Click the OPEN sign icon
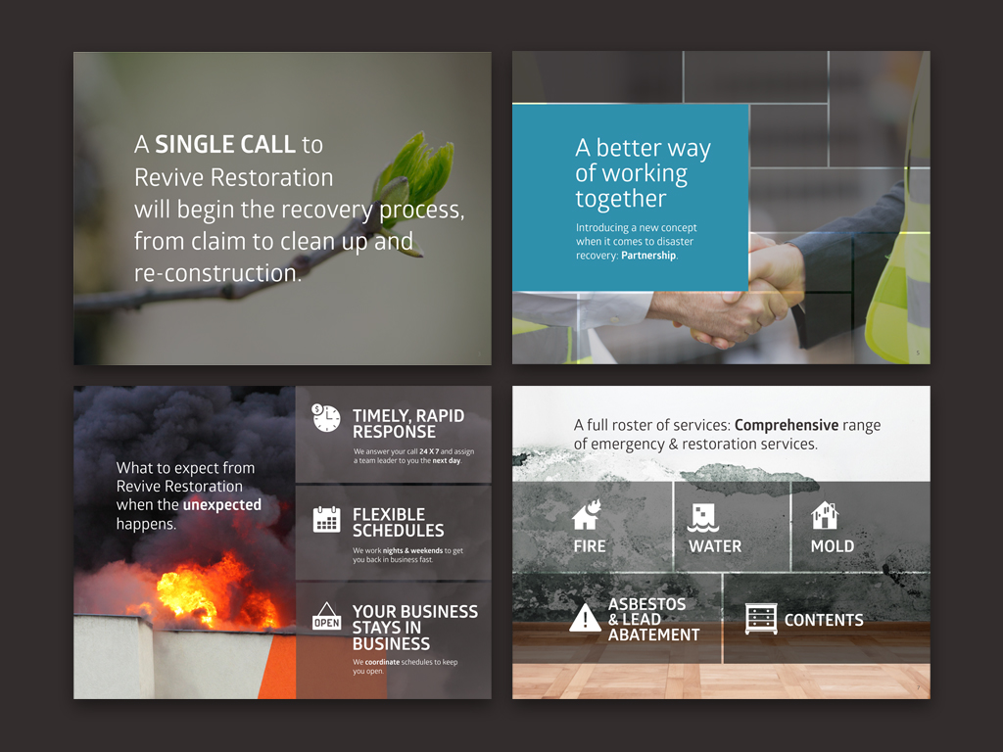1003x752 pixels. (x=326, y=616)
